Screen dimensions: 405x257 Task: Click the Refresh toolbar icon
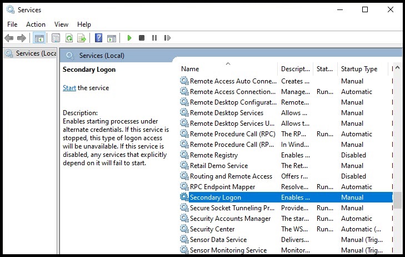[69, 38]
